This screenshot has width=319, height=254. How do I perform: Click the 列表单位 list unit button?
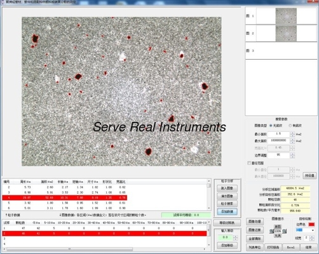[255, 247]
